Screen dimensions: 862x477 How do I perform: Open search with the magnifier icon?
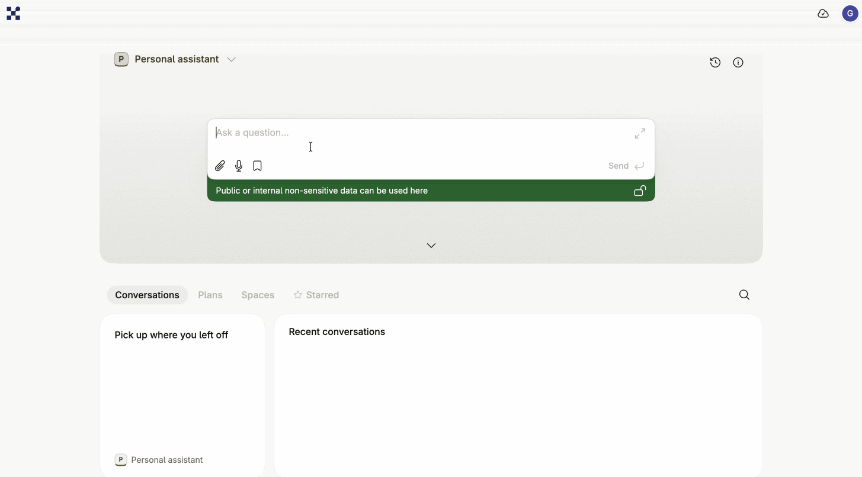click(744, 295)
